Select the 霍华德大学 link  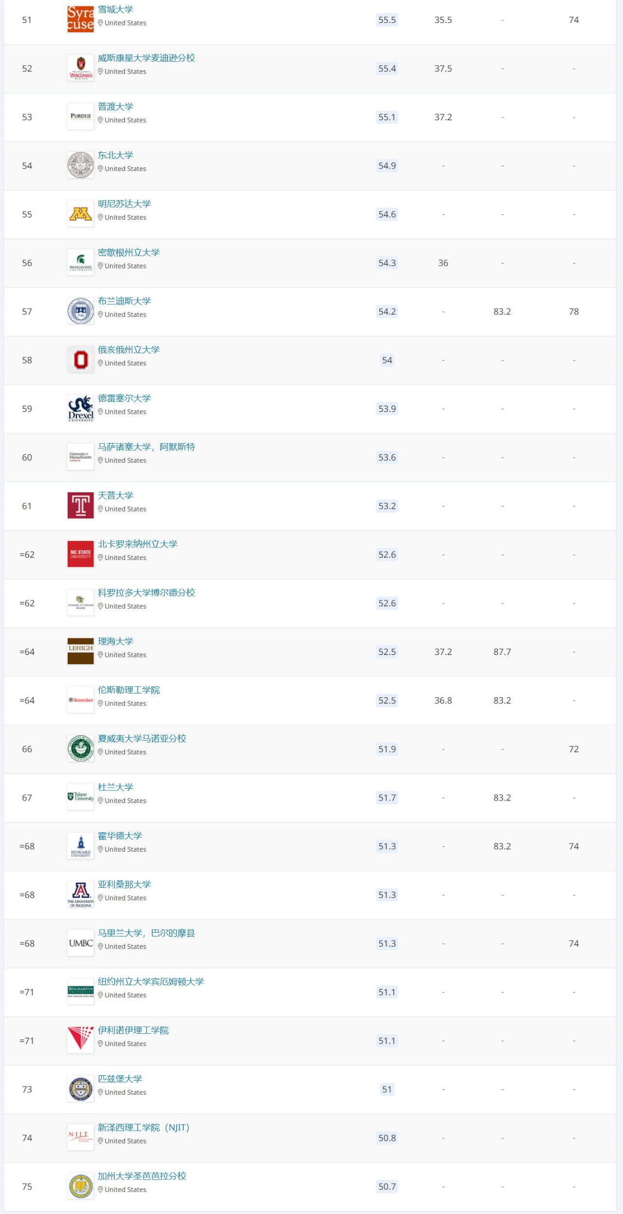tap(120, 836)
